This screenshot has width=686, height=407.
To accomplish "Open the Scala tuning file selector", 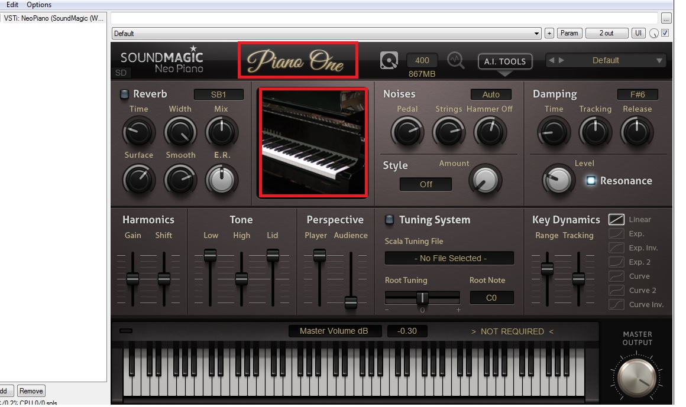I will [449, 258].
